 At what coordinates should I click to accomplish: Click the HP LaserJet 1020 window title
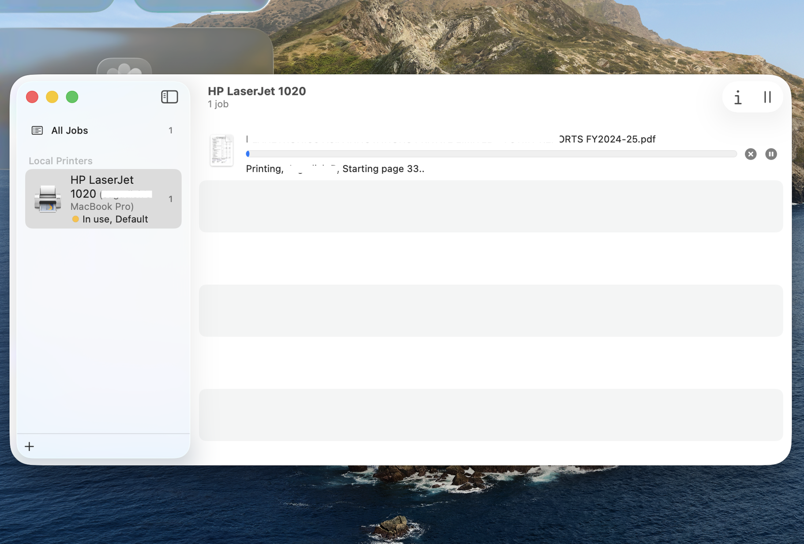point(257,91)
